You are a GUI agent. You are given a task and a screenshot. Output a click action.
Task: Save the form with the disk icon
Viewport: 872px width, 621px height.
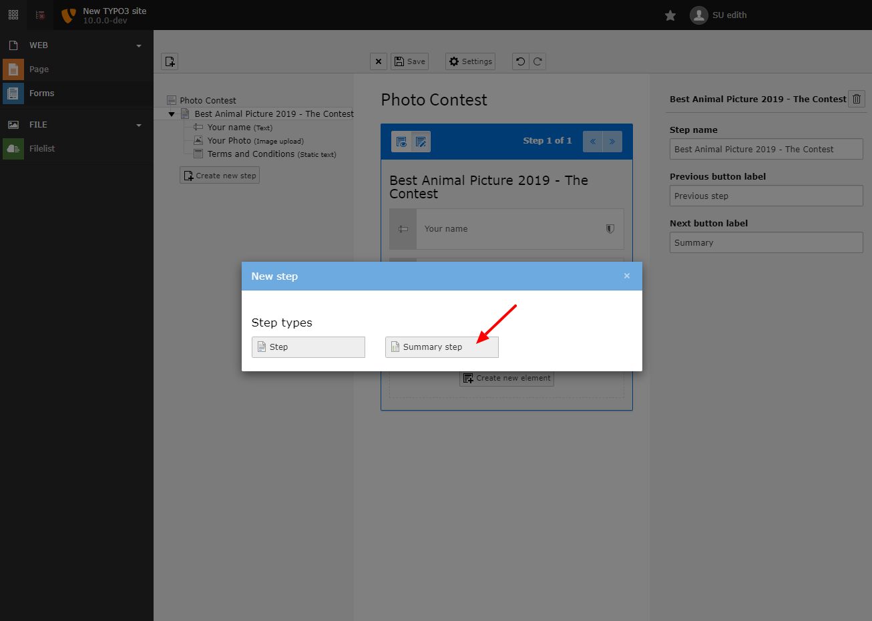pos(409,61)
